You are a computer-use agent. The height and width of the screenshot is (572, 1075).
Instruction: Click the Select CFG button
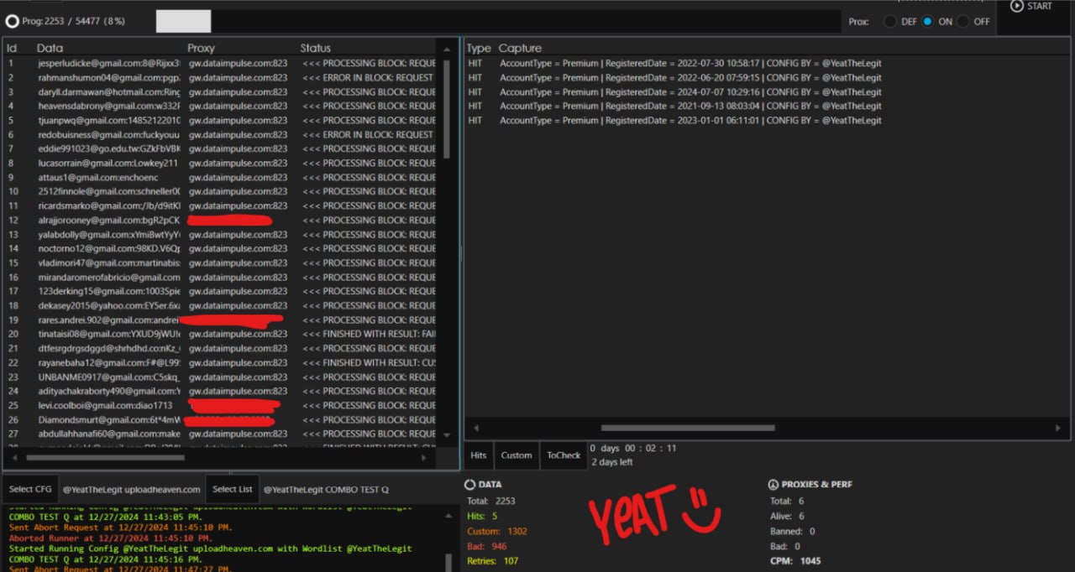(31, 489)
